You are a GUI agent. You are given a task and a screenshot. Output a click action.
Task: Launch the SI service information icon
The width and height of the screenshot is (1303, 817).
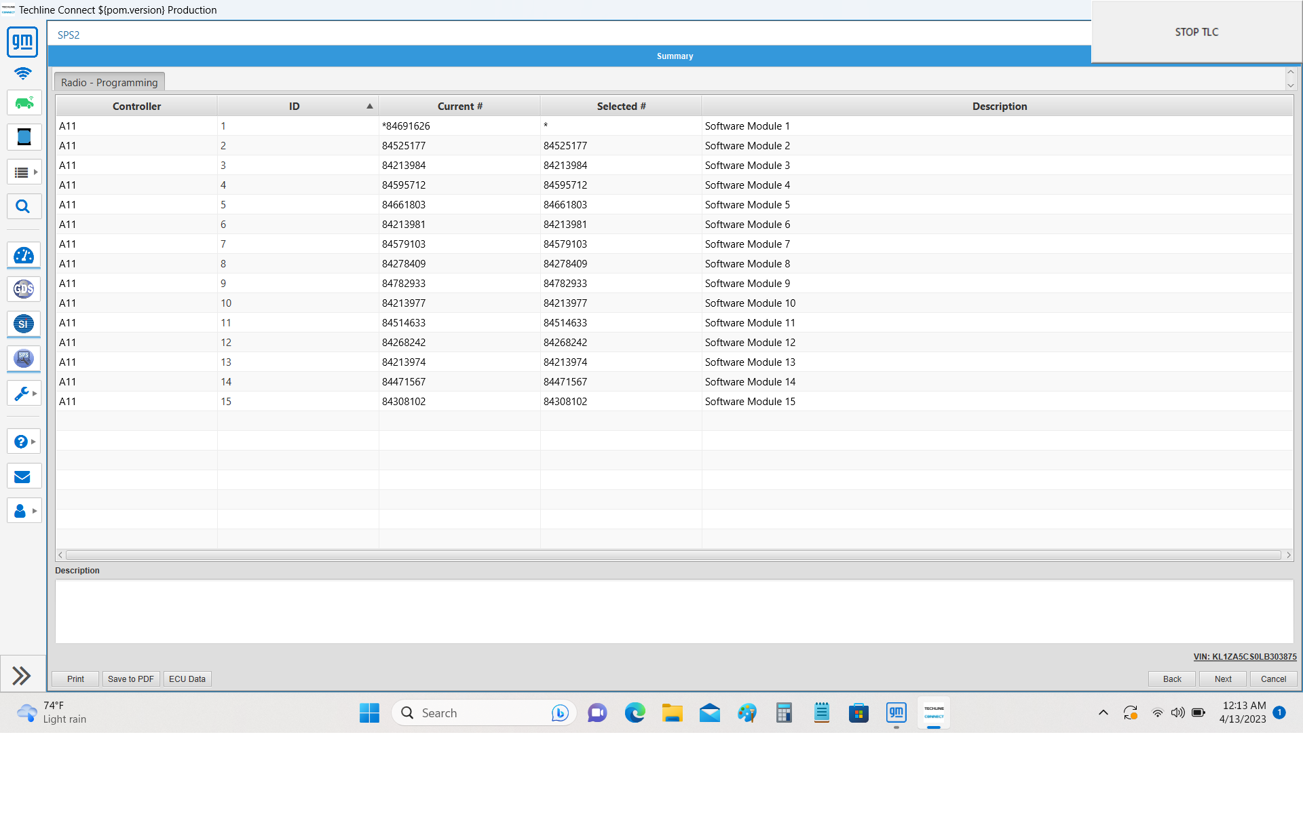coord(24,324)
